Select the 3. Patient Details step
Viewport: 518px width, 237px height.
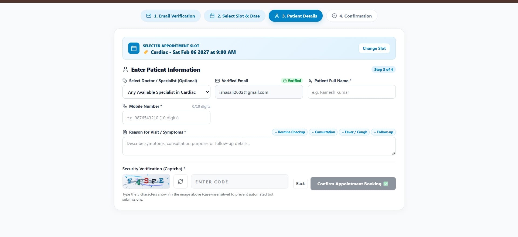(x=296, y=16)
